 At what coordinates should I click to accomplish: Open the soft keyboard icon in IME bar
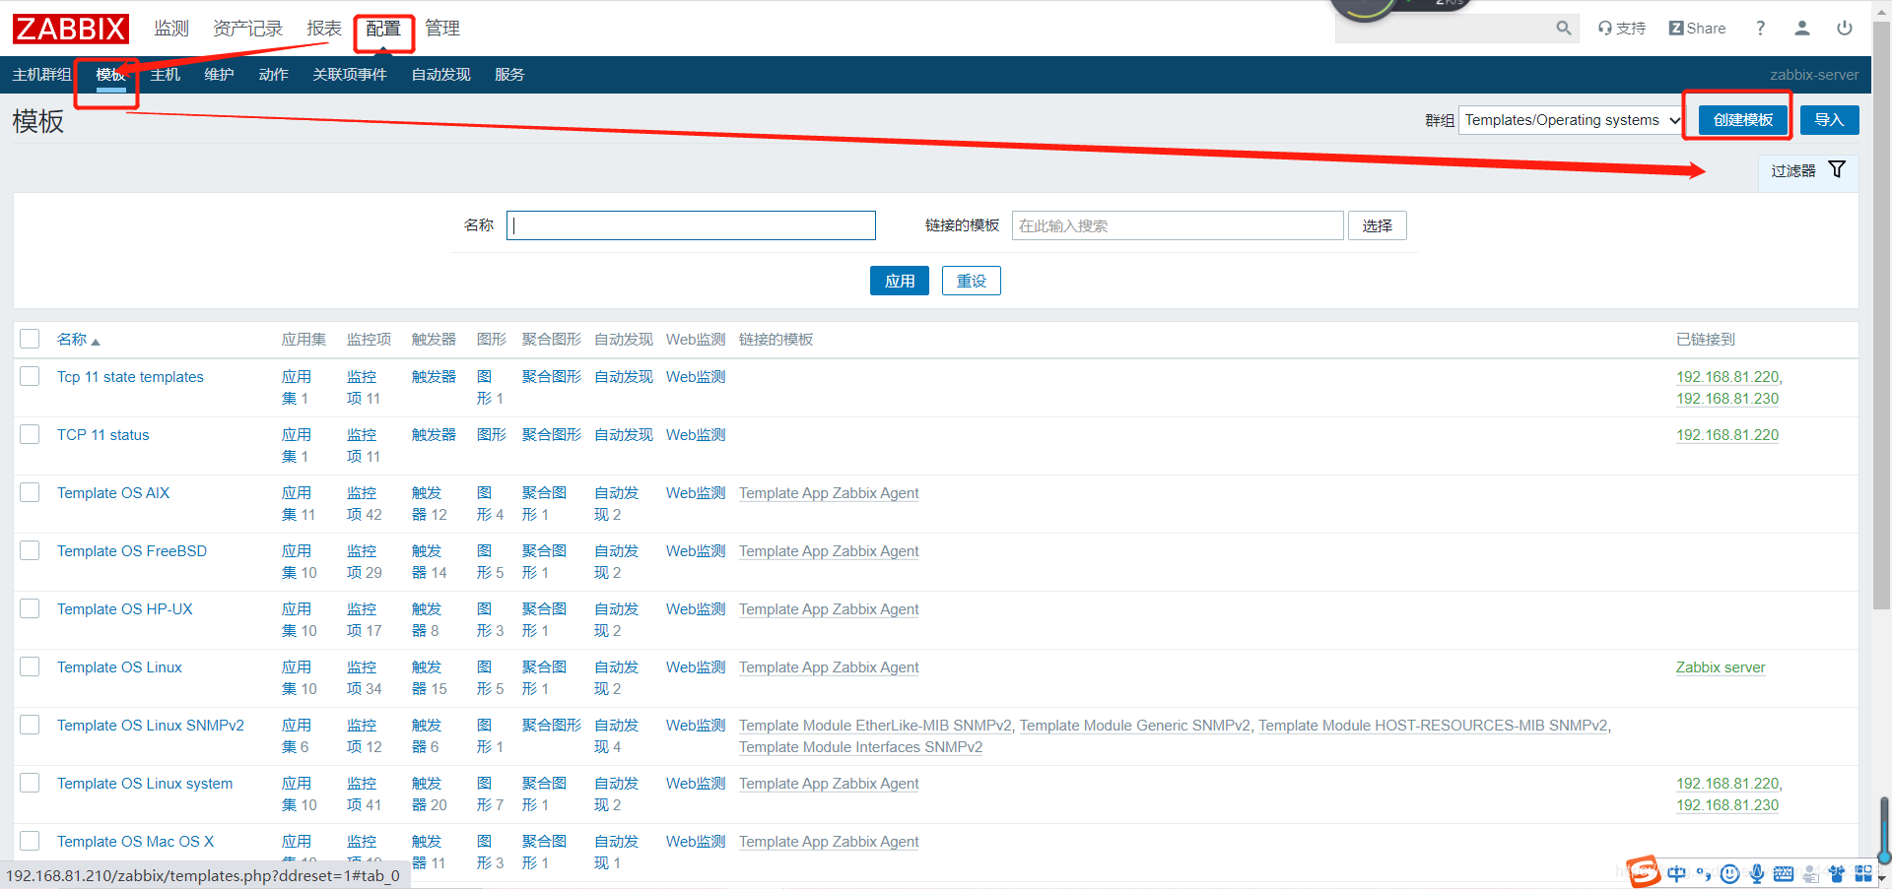click(1783, 873)
